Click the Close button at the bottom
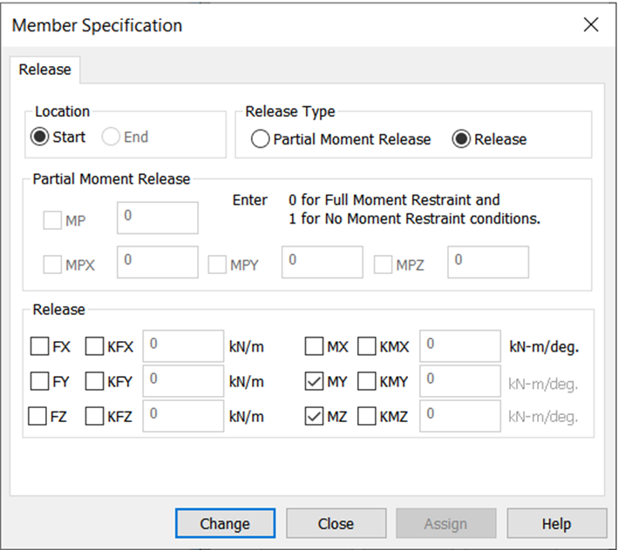This screenshot has height=550, width=618. 336,524
